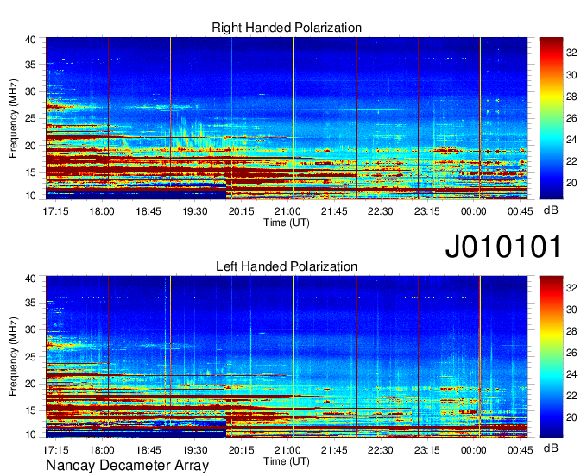Click the bottom plot's 'Time (UT)' axis label
The width and height of the screenshot is (587, 476).
[x=287, y=461]
